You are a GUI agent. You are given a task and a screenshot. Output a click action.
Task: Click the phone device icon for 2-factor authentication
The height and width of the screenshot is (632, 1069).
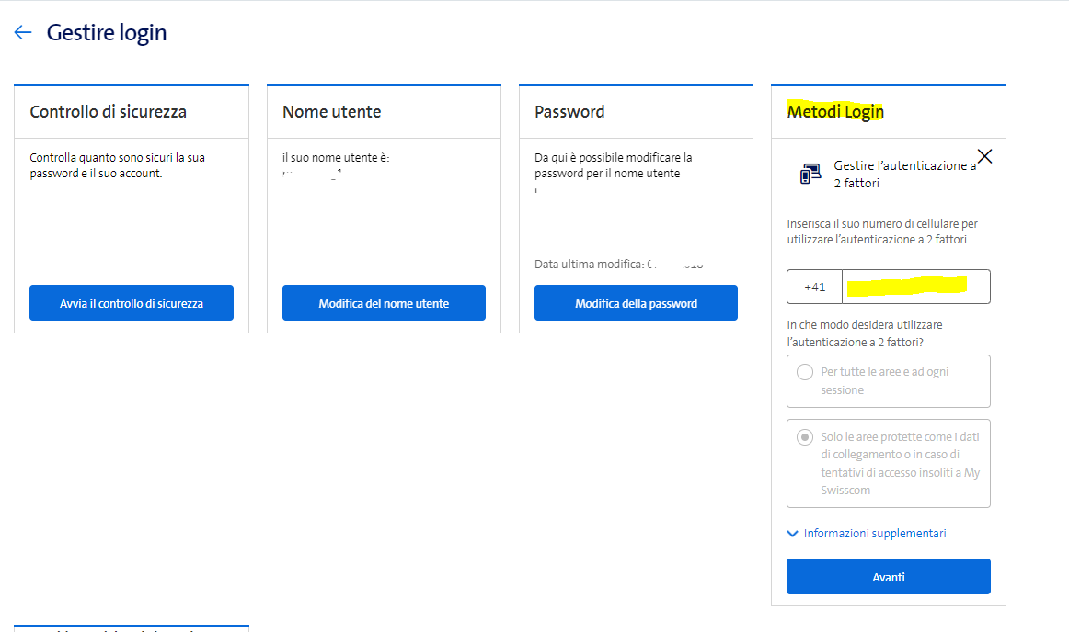pyautogui.click(x=810, y=174)
